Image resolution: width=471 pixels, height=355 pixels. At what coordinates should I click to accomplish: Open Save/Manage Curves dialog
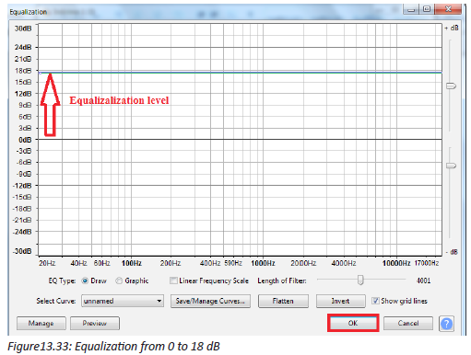pos(210,301)
